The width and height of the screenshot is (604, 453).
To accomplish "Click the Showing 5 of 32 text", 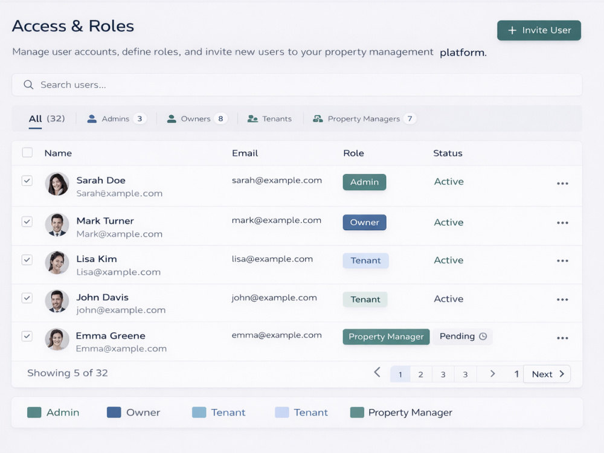I will point(68,373).
